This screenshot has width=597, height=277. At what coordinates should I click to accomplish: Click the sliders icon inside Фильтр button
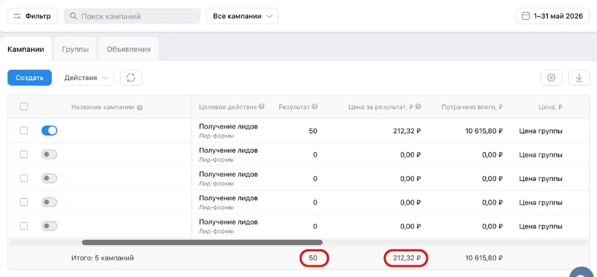tap(17, 17)
